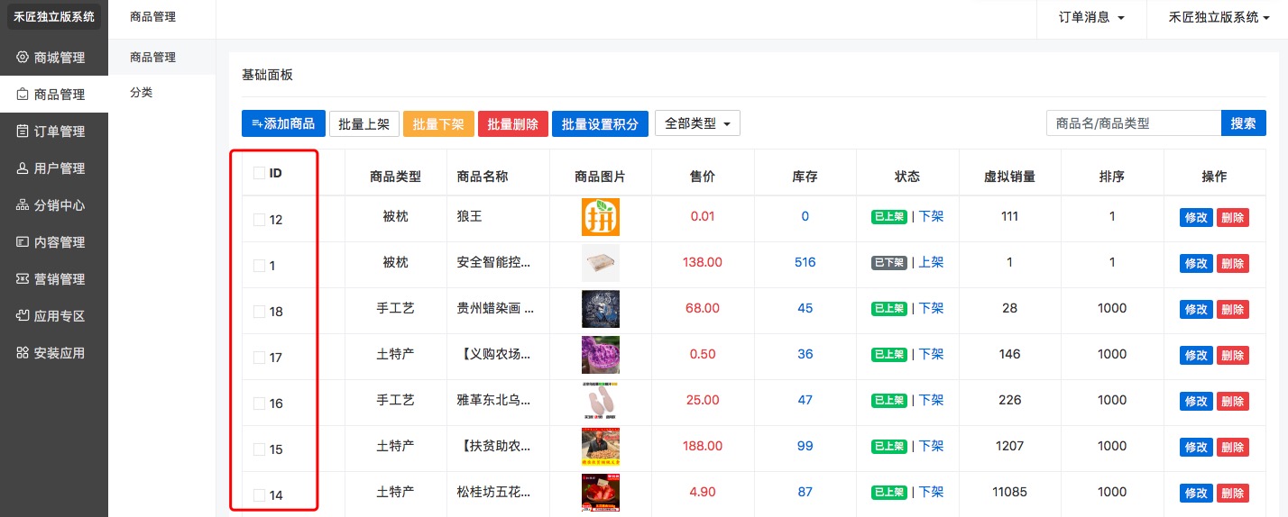Click the 安装应用 grid icon
Image resolution: width=1288 pixels, height=517 pixels.
(x=23, y=353)
